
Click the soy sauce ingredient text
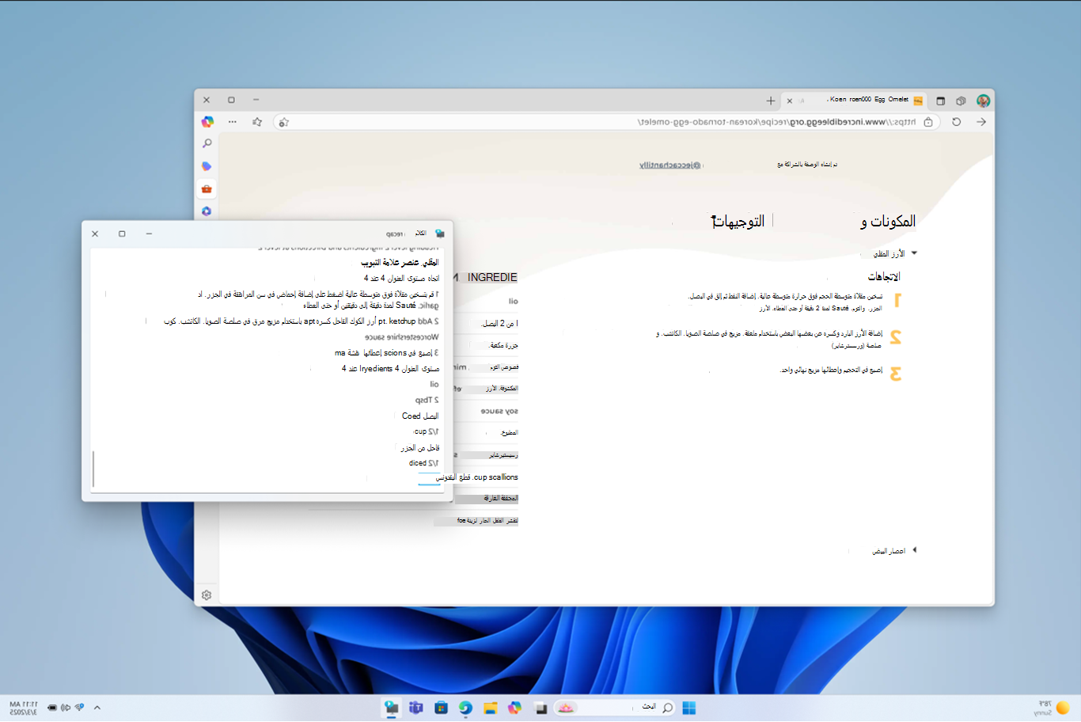click(x=499, y=411)
